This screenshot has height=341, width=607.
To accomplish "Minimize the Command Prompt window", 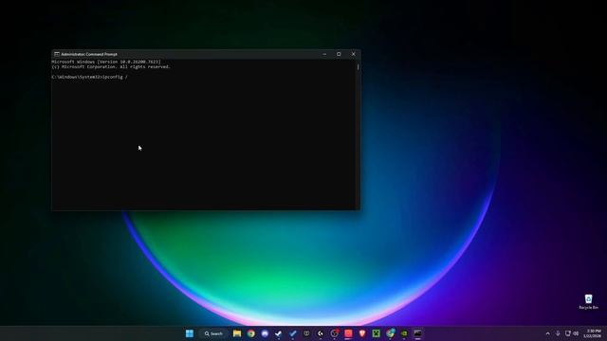I will pyautogui.click(x=324, y=54).
